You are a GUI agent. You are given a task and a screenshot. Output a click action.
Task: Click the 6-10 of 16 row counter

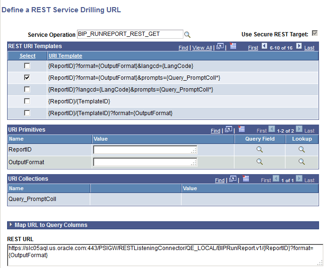click(281, 48)
